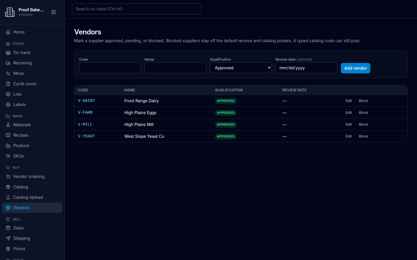Click the REVIEW DATE column header
417x260 pixels.
[x=295, y=90]
